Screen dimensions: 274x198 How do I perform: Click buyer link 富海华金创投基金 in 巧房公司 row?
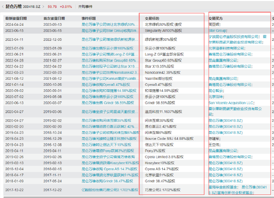tap(223, 187)
